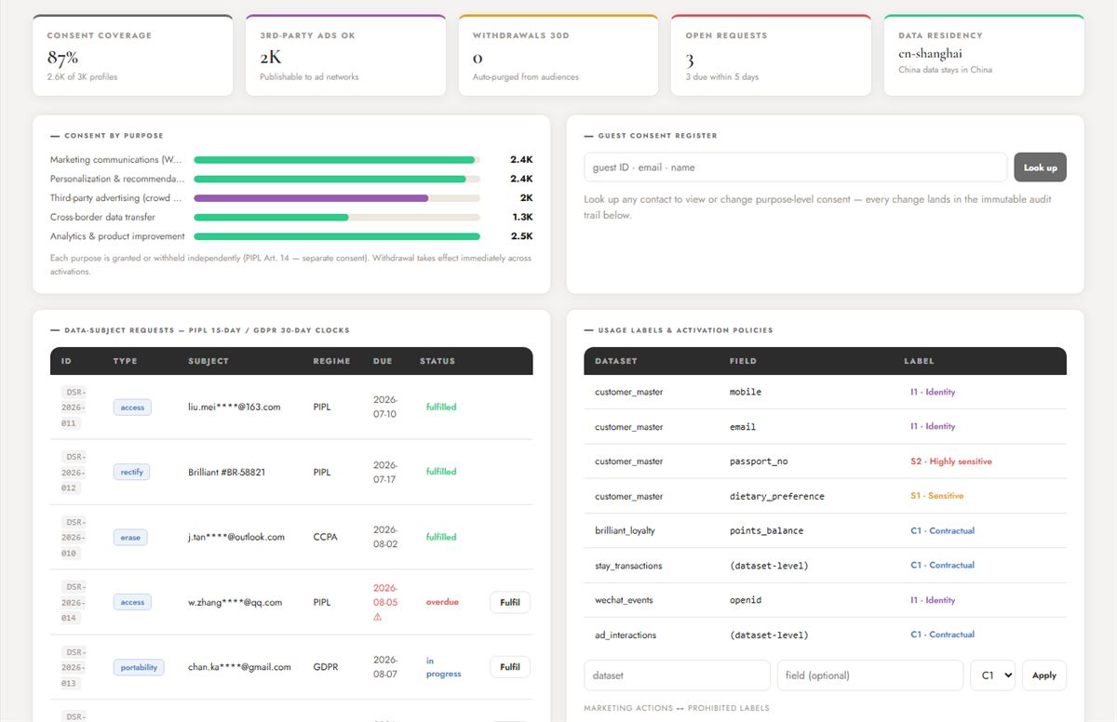Click the LABEL column header

[x=919, y=361]
